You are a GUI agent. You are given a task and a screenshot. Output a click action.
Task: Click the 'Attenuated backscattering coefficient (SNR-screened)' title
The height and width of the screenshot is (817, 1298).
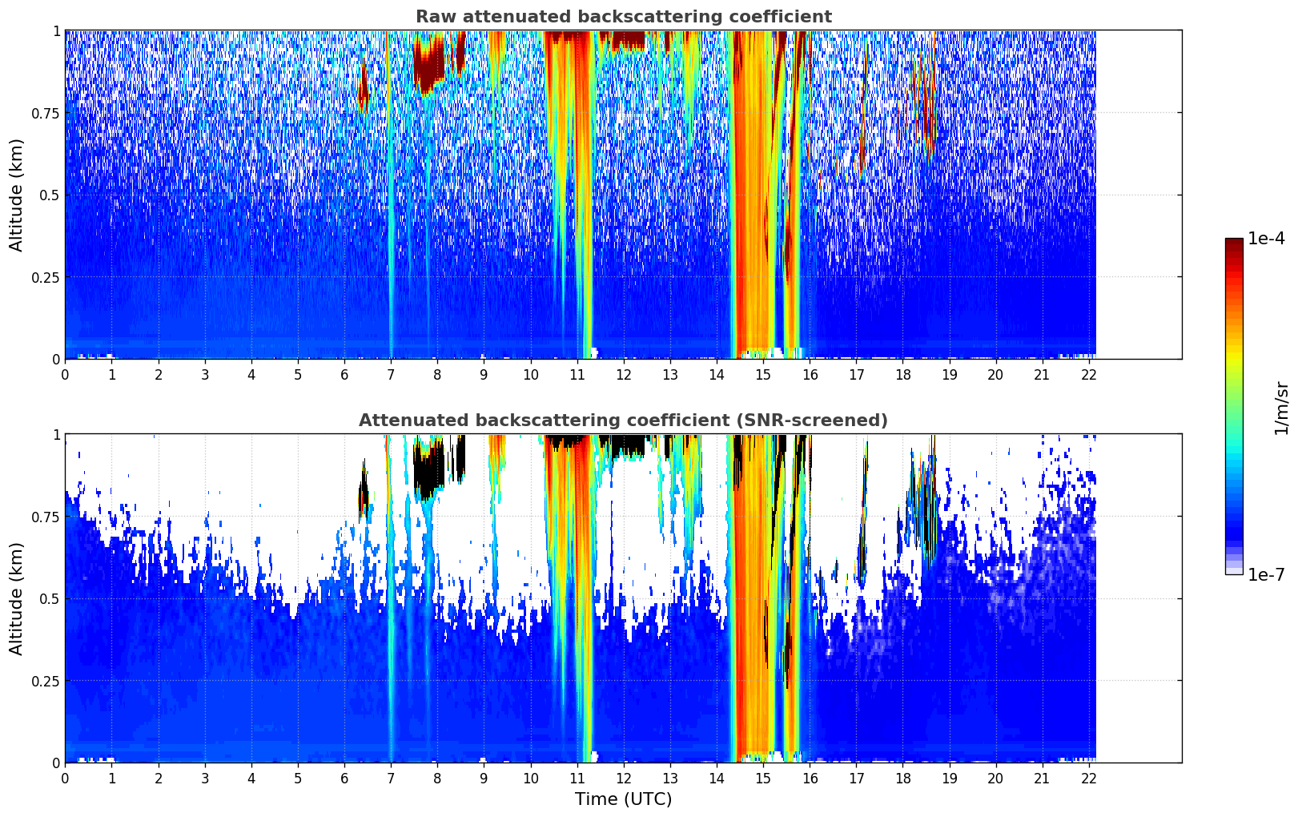coord(623,421)
